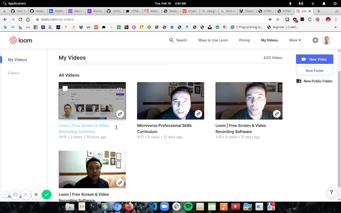This screenshot has width=341, height=213.
Task: Open the 10:15 Loom video title link
Action: [84, 128]
